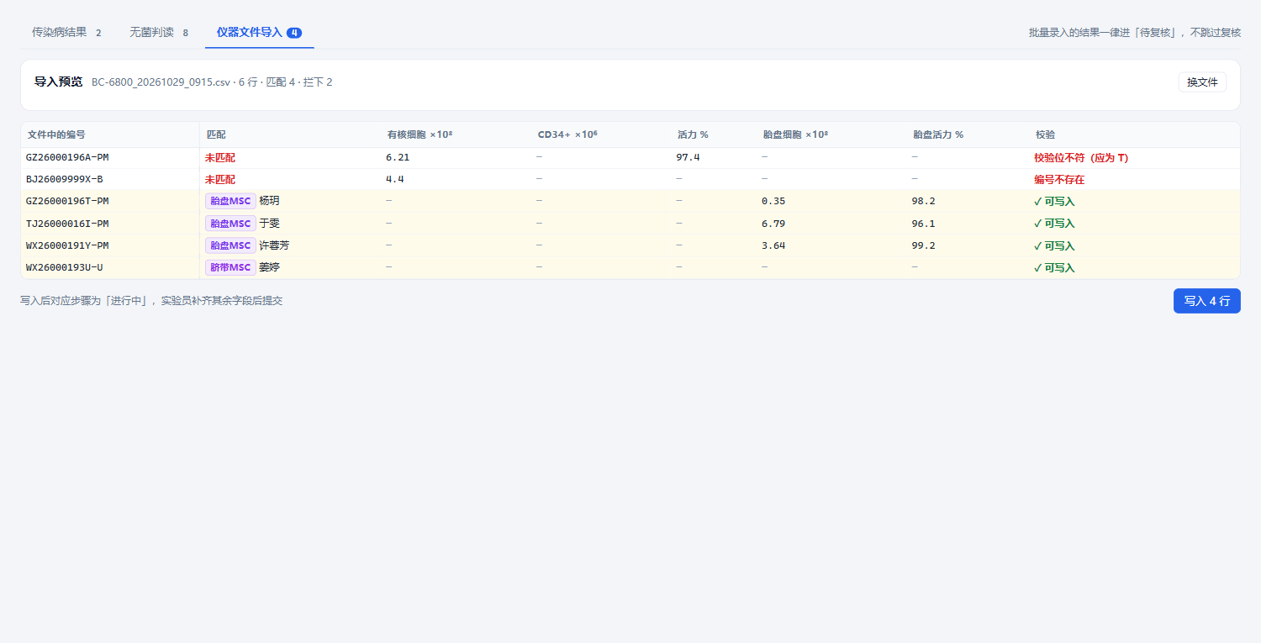Click file ID TJ26000016I-PM
1261x643 pixels.
click(67, 223)
